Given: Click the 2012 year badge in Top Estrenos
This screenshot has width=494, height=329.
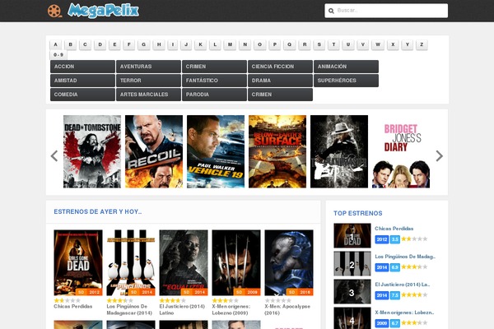Looking at the screenshot, I should (382, 239).
